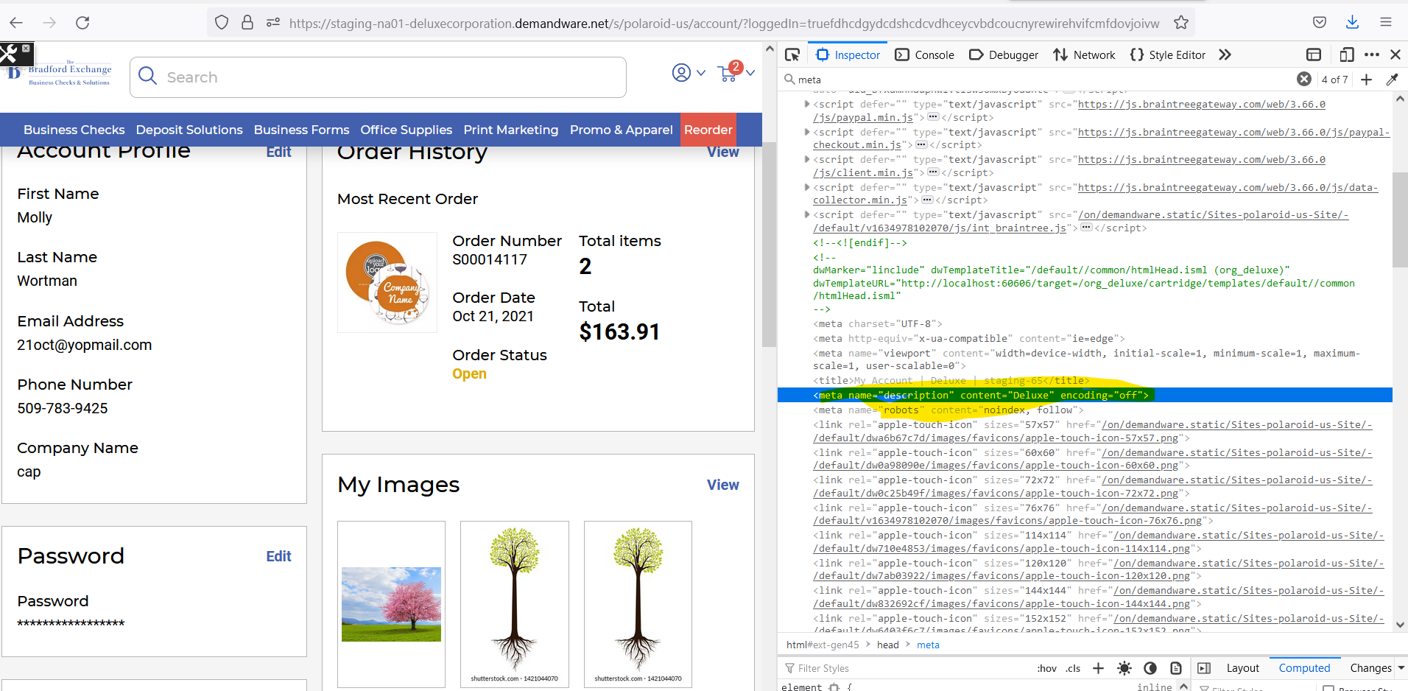The image size is (1408, 691).
Task: Toggle dark color scheme simulation (moon icon)
Action: pos(1150,668)
